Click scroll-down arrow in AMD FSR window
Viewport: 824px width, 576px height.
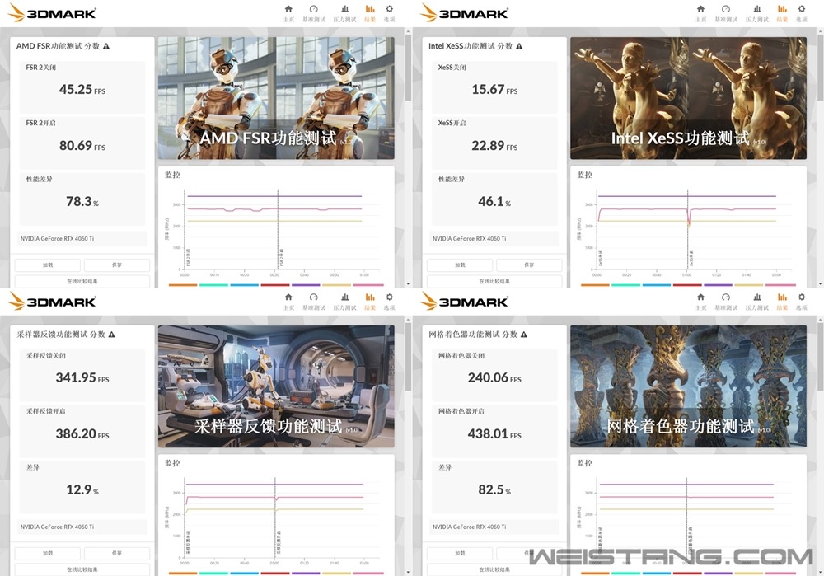[x=409, y=283]
